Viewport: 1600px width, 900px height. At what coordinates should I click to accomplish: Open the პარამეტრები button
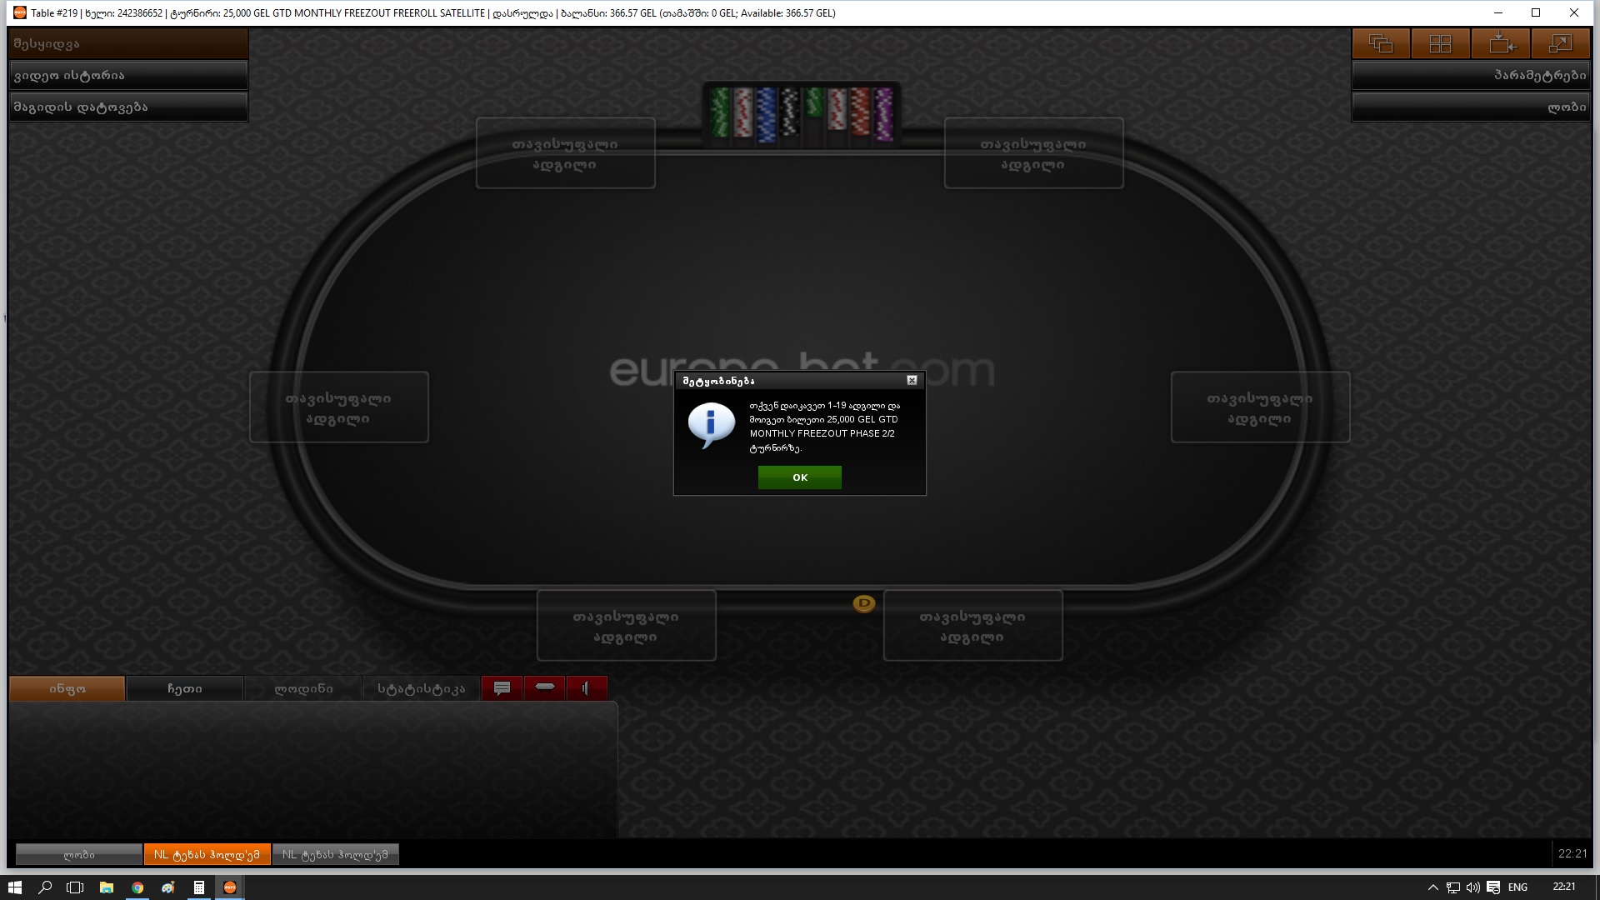[x=1470, y=75]
